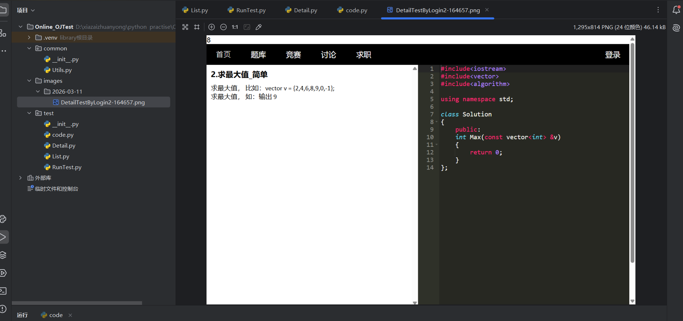Select the code tab in Run panel
683x321 pixels.
(x=52, y=315)
